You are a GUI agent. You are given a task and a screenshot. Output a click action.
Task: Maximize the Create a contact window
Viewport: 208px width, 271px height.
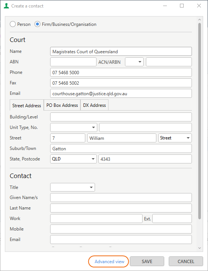pyautogui.click(x=182, y=6)
